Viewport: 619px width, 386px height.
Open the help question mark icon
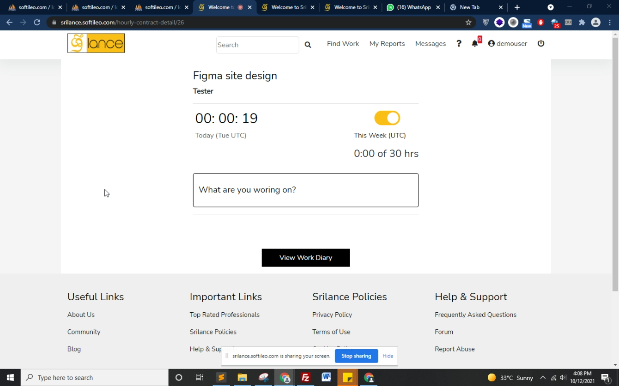(459, 43)
